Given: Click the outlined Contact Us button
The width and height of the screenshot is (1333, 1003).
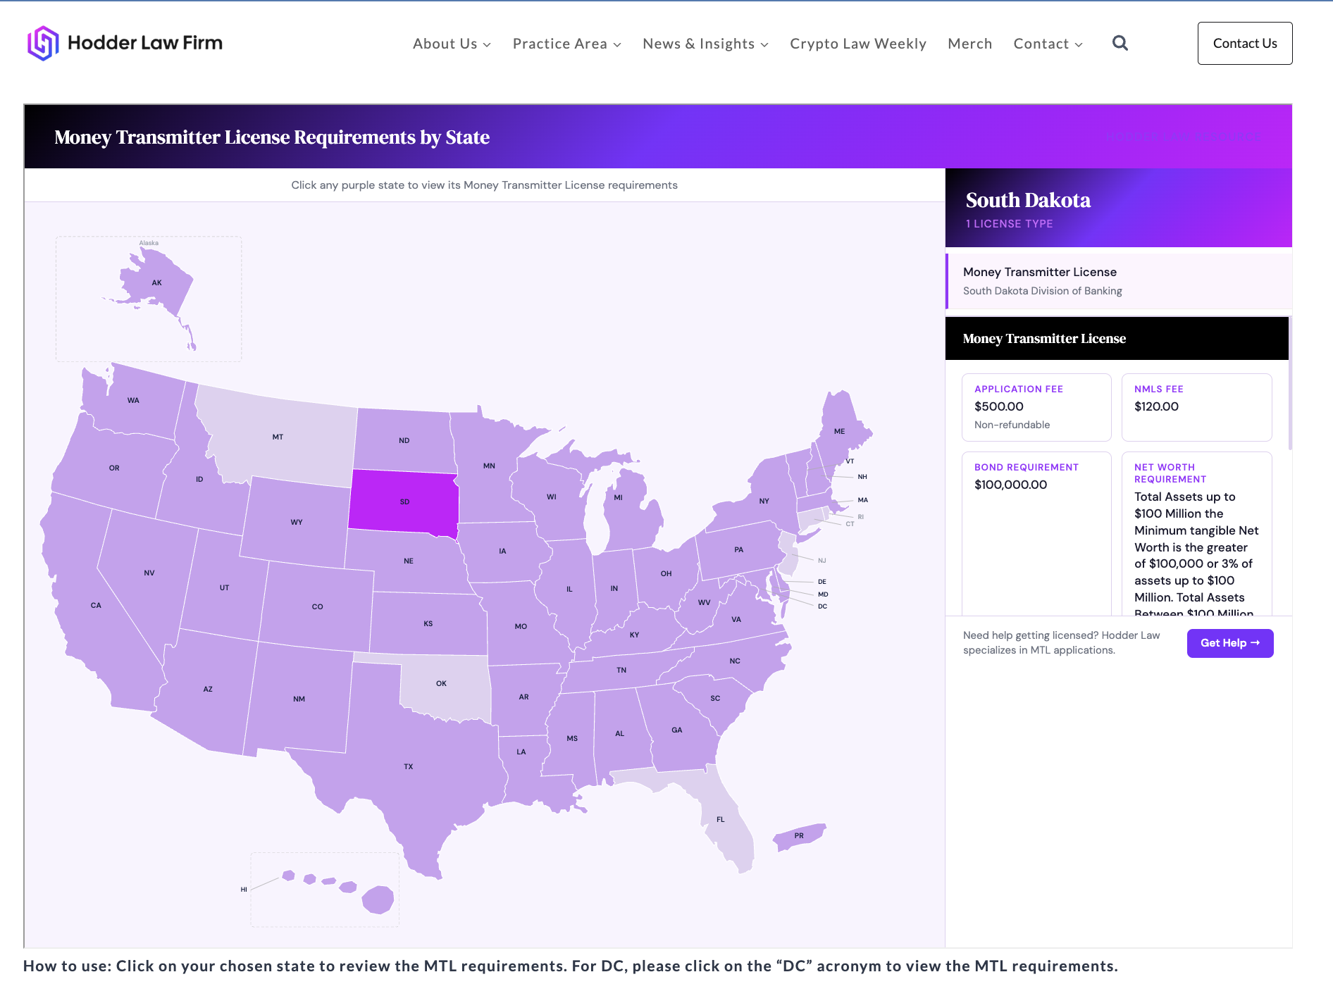Looking at the screenshot, I should click(x=1245, y=43).
